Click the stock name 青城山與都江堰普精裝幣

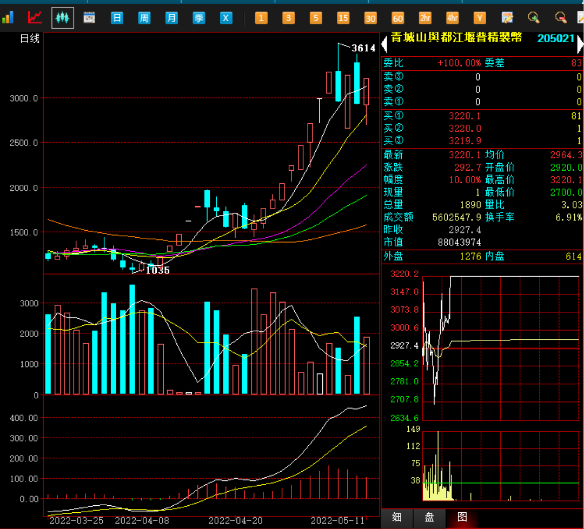pyautogui.click(x=456, y=38)
